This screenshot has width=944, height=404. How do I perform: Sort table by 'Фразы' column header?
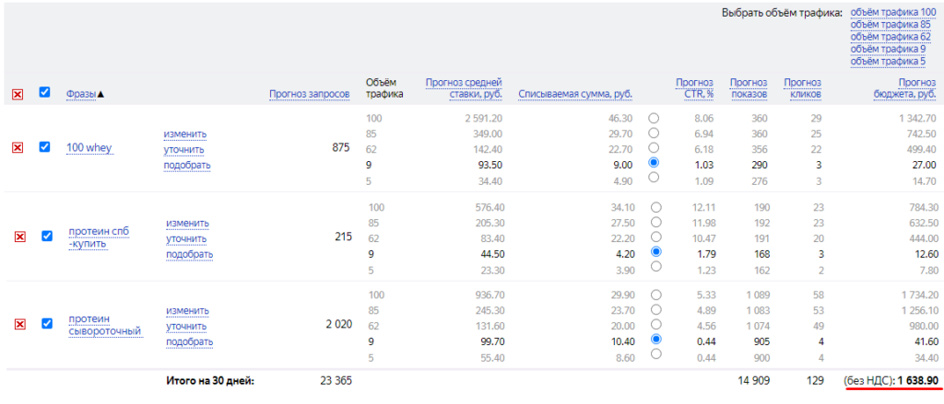click(86, 94)
